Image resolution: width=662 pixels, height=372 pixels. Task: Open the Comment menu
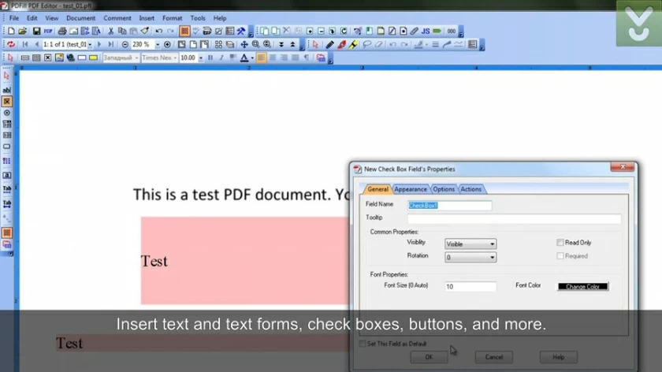117,18
